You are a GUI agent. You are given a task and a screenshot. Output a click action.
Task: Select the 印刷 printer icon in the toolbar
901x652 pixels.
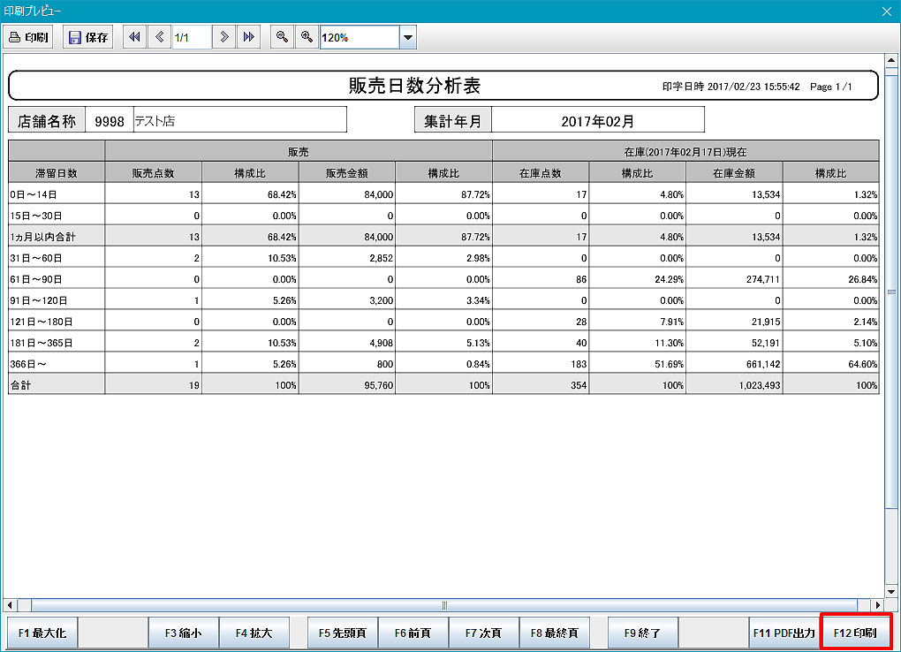click(x=27, y=36)
